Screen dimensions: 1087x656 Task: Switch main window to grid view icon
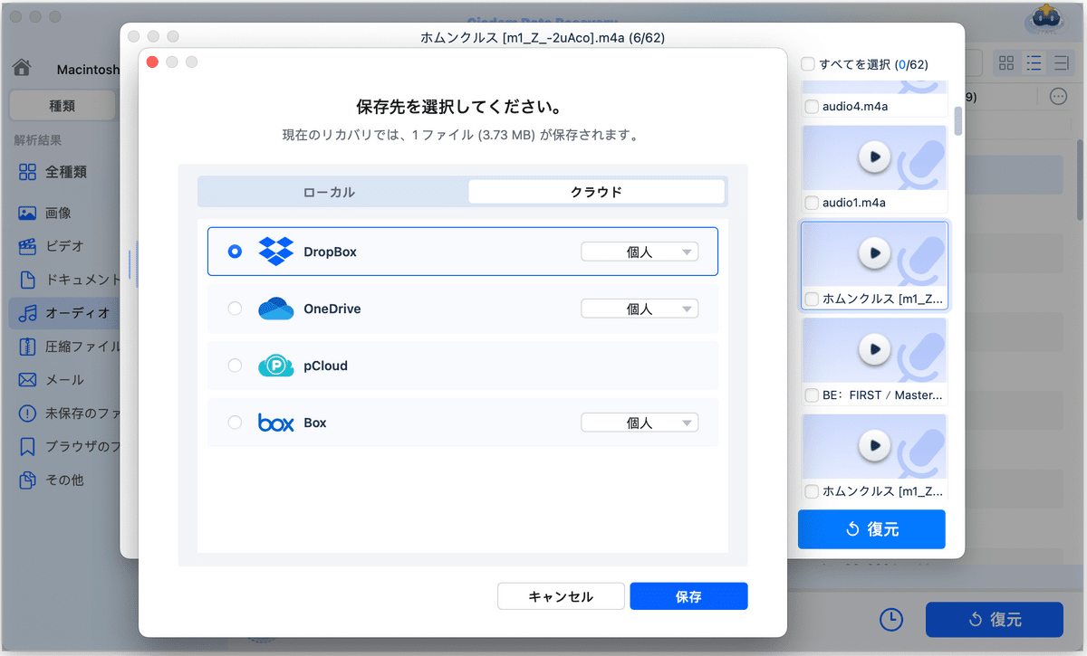(1006, 63)
